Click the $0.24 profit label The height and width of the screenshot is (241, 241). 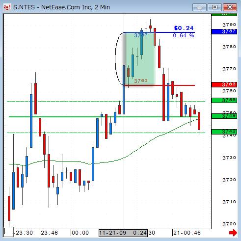tap(184, 28)
